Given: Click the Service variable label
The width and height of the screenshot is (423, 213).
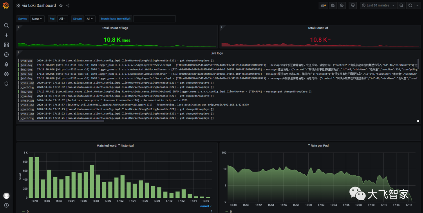Looking at the screenshot, I should coord(23,19).
